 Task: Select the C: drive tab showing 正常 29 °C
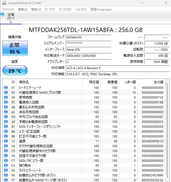(11, 18)
